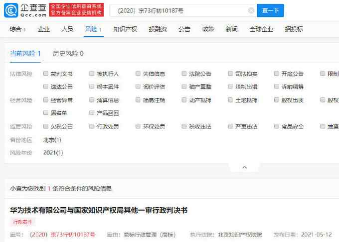Screen dimensions: 339x242
Task: Filter by risk year 2021(1)
Action: pos(53,153)
